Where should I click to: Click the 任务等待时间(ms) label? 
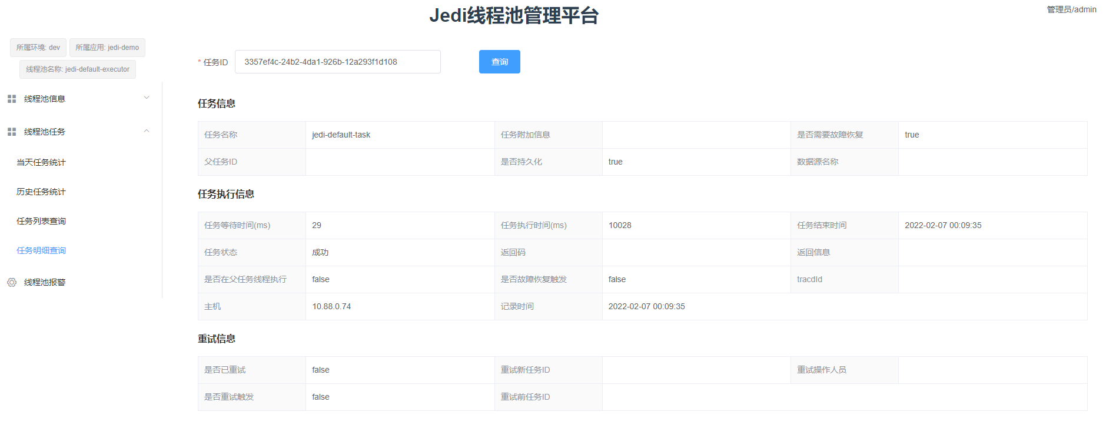[237, 225]
